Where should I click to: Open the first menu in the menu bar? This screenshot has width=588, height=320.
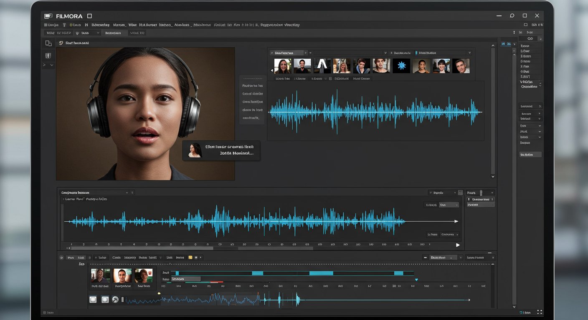point(53,25)
